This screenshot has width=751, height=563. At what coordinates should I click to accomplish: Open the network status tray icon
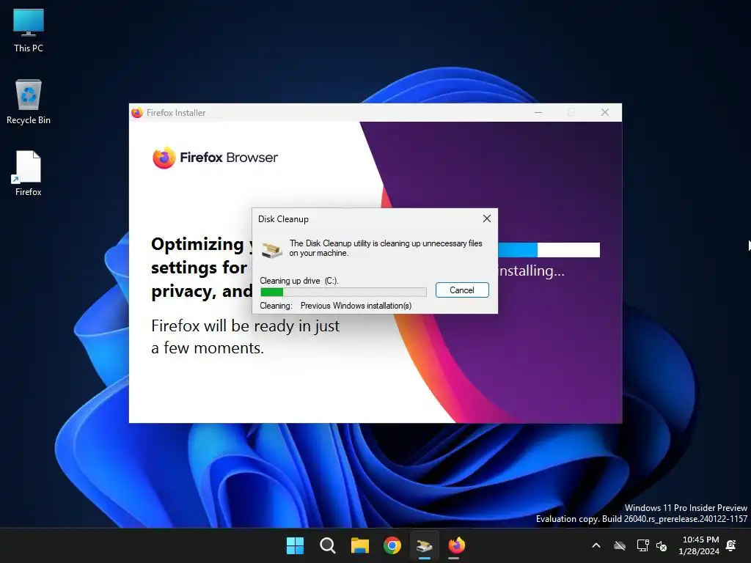(x=642, y=545)
